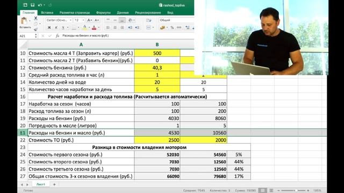Zoom out with the minus button
Image resolution: width=344 pixels, height=193 pixels.
point(278,190)
